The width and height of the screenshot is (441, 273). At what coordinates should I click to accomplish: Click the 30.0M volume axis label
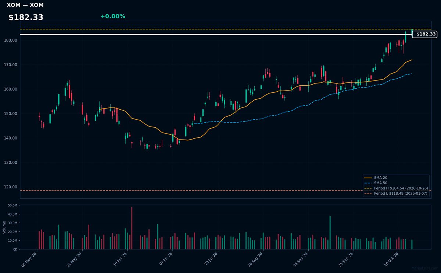click(12, 223)
